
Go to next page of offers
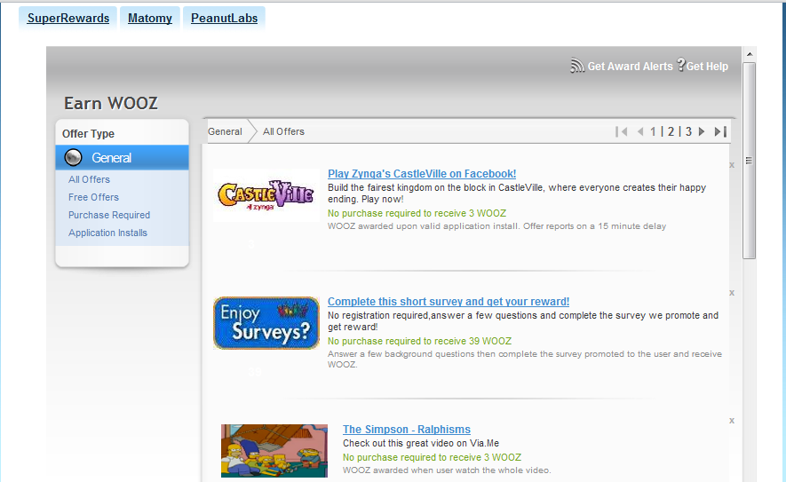click(x=702, y=131)
